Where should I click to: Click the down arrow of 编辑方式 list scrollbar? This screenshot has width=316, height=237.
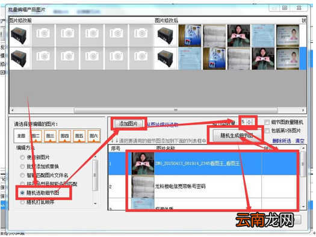95,203
